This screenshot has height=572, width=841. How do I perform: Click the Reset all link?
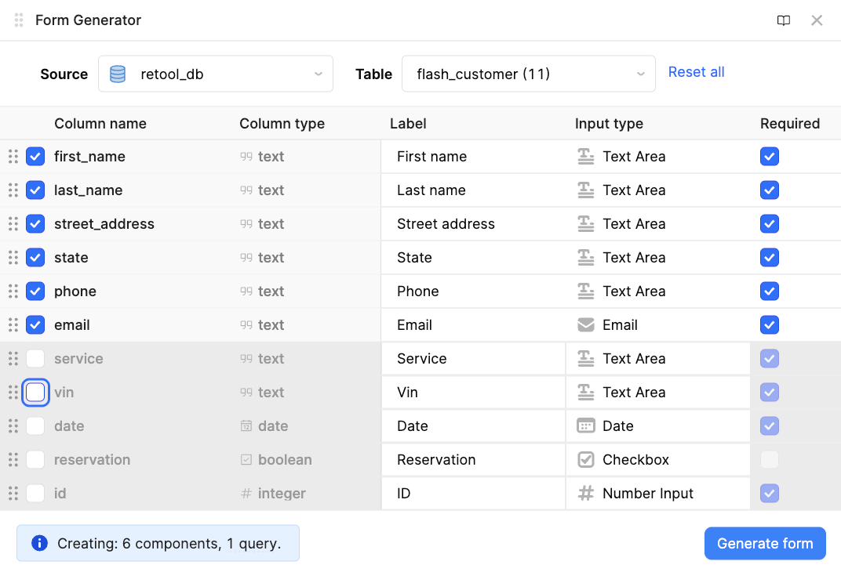(696, 72)
